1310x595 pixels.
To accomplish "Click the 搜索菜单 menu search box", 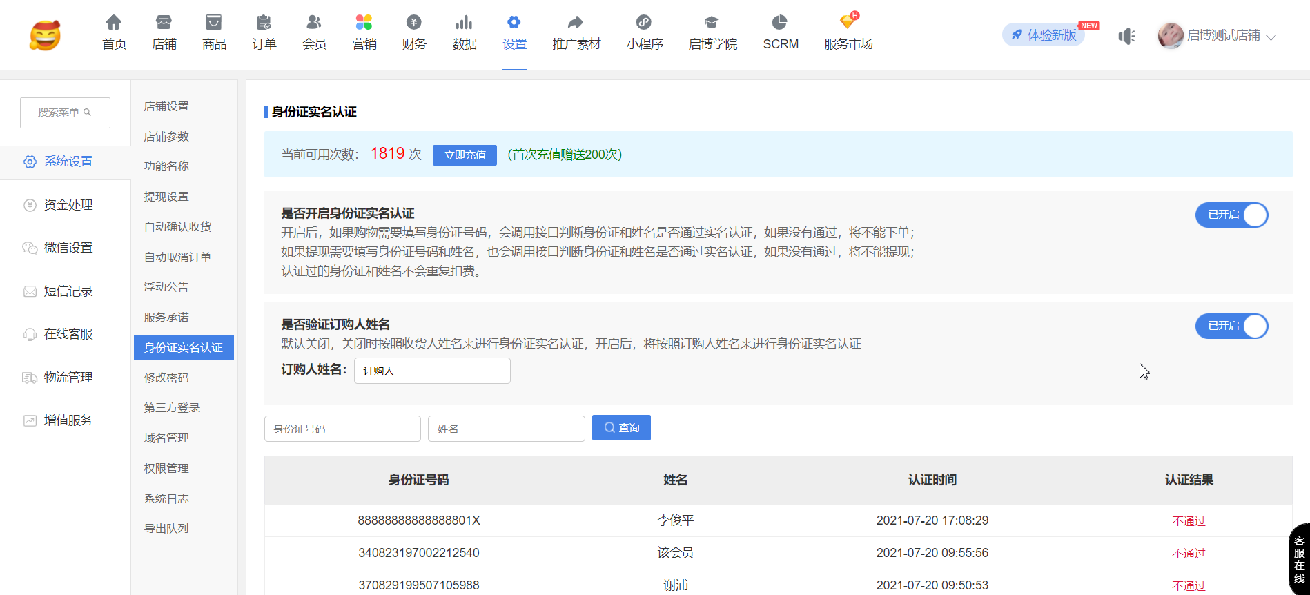I will pos(65,113).
